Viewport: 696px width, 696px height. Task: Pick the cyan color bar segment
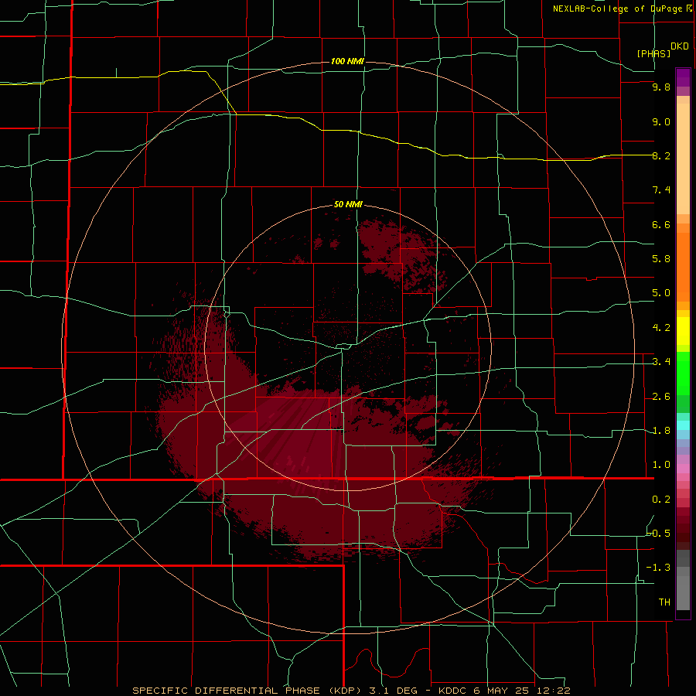tap(683, 425)
